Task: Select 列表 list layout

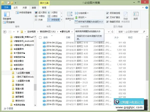Action: point(39,20)
